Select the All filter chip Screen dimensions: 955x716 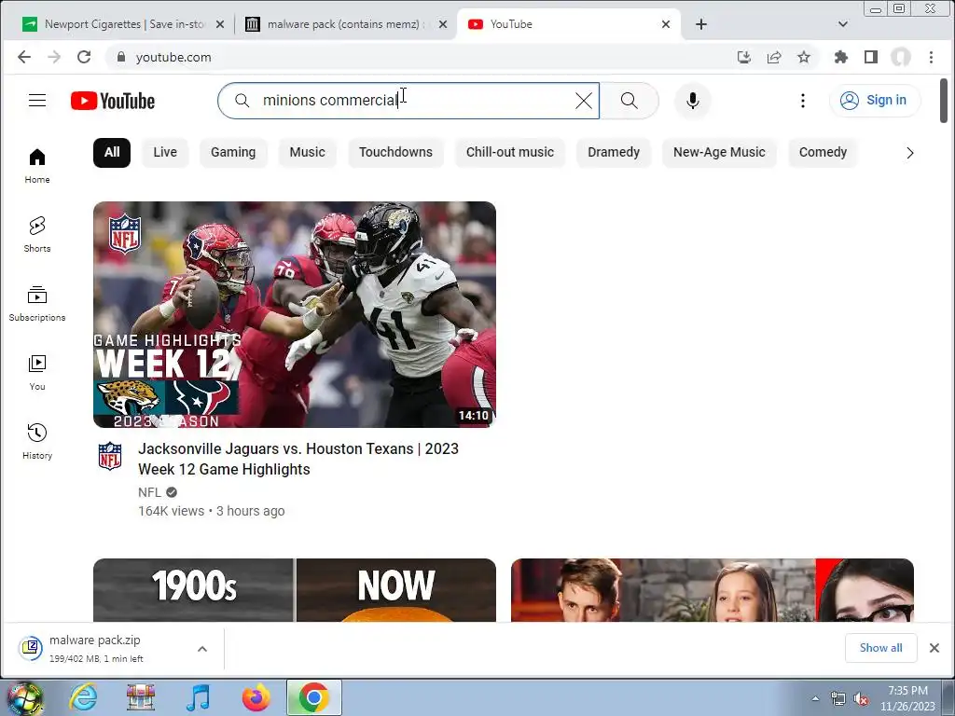pos(112,152)
